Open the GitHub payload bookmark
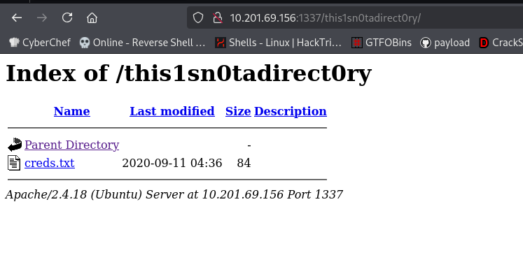Image resolution: width=523 pixels, height=260 pixels. pos(445,43)
